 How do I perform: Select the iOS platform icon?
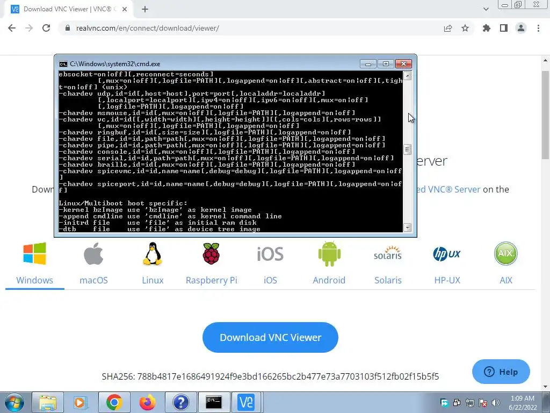click(x=270, y=254)
